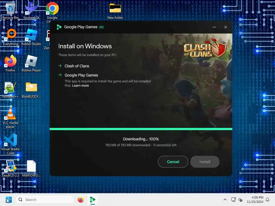The height and width of the screenshot is (206, 275).
Task: Open the Notepad++ desktop shortcut
Action: click(10, 89)
